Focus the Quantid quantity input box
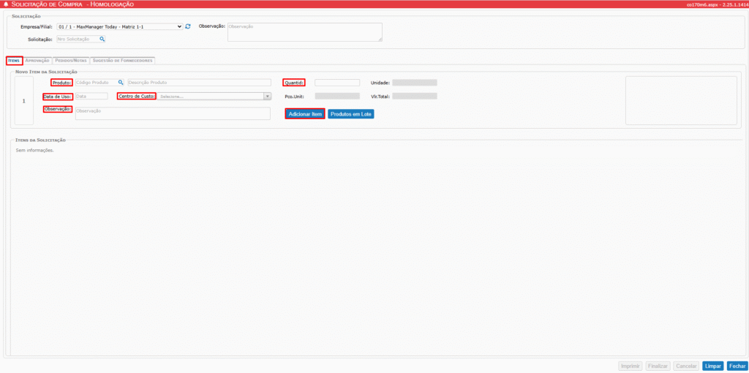749x373 pixels. pyautogui.click(x=336, y=83)
